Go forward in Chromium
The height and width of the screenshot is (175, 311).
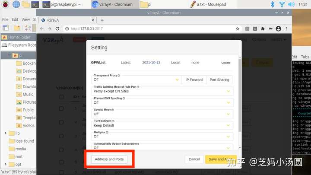point(49,29)
